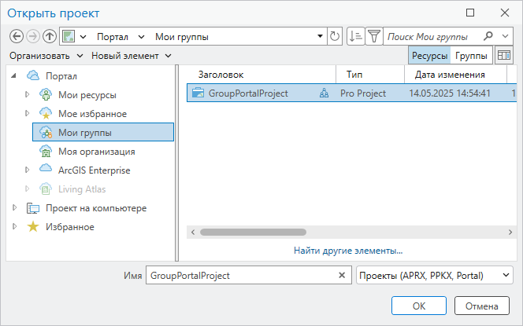Open the filter funnel button
Viewport: 523px width, 326px height.
click(374, 36)
